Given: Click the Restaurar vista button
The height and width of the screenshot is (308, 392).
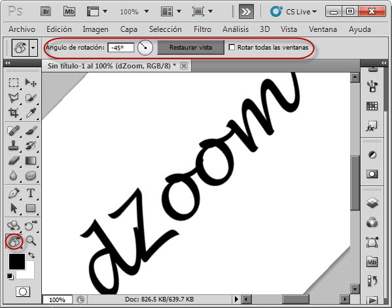Looking at the screenshot, I should pos(190,47).
